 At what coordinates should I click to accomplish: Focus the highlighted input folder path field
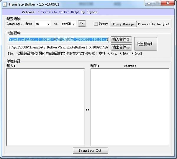coord(58,40)
